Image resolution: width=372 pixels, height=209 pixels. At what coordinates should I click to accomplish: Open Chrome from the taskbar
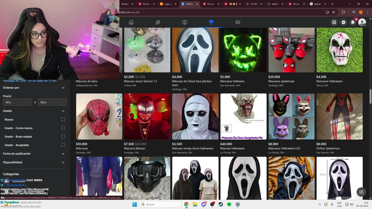point(186,204)
